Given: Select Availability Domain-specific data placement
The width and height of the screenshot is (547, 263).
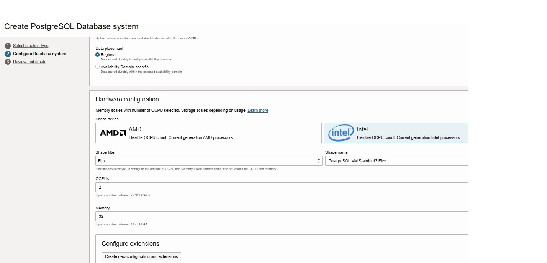Looking at the screenshot, I should pyautogui.click(x=97, y=67).
